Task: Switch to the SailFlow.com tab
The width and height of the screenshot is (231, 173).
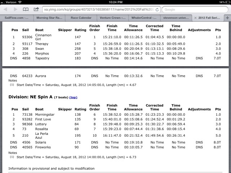Action: pyautogui.click(x=16, y=17)
